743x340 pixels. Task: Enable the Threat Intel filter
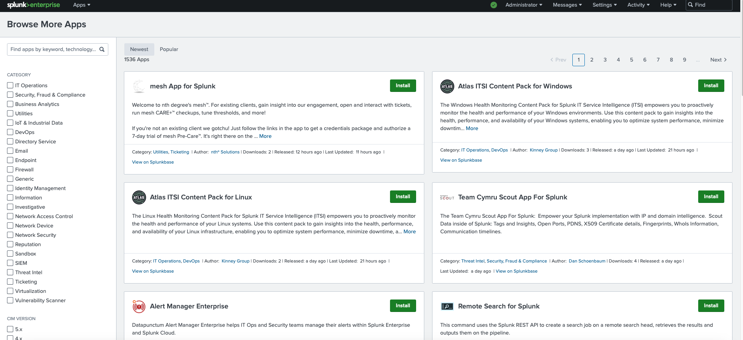10,272
